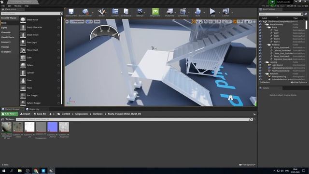The image size is (309, 174).
Task: Open the Help menu
Action: (27, 6)
